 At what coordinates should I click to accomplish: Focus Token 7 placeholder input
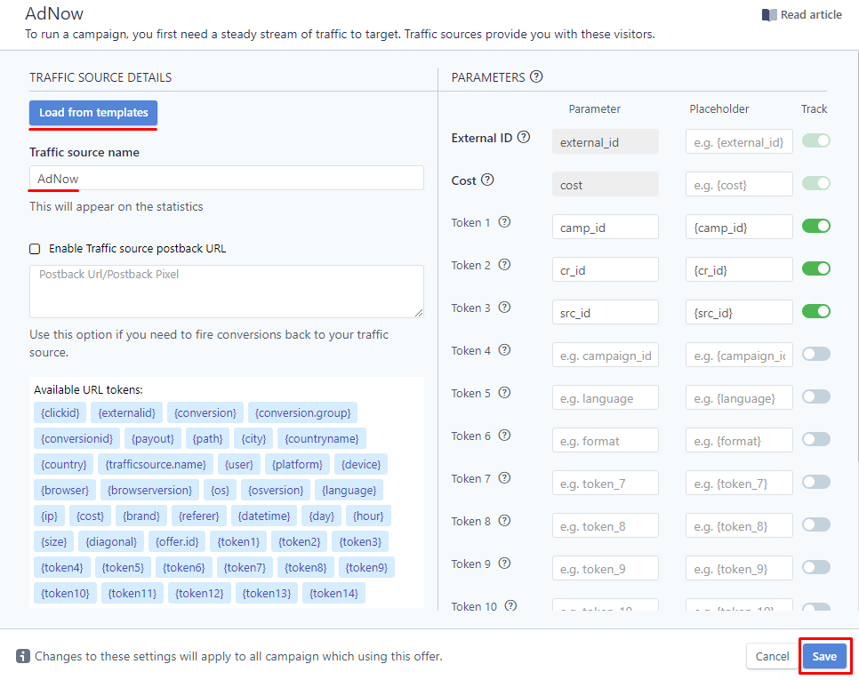click(x=738, y=483)
